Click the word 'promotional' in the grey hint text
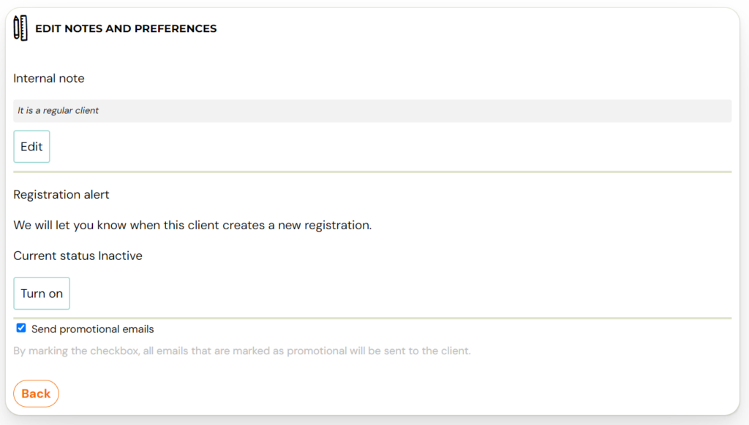The height and width of the screenshot is (425, 749). [x=317, y=351]
